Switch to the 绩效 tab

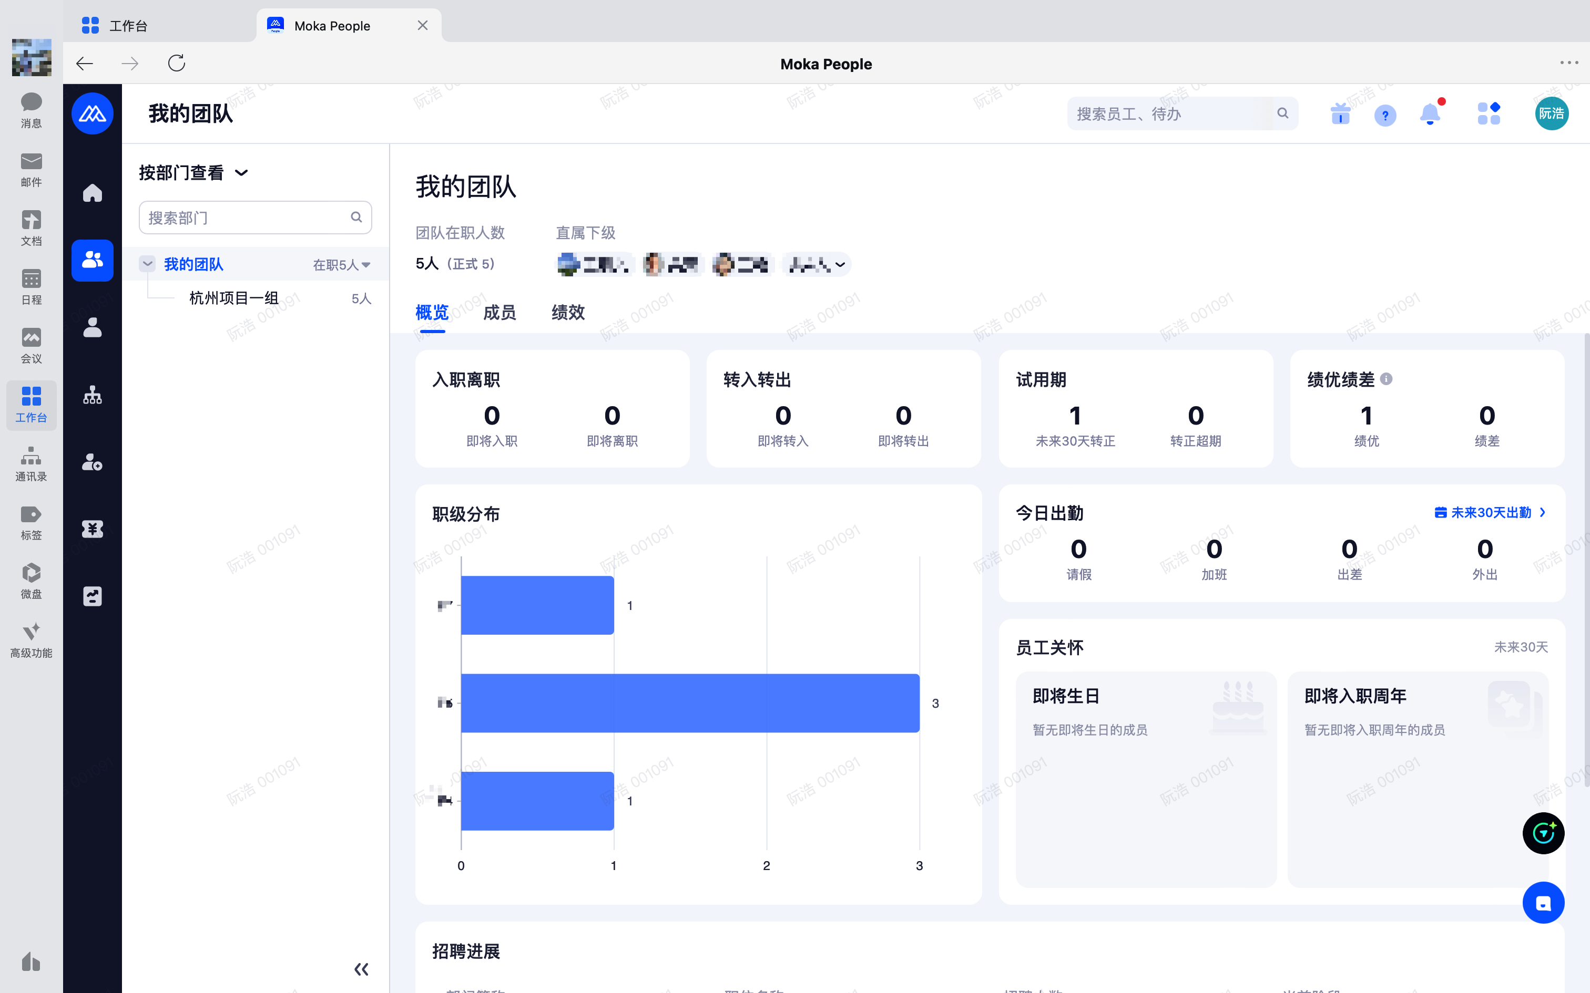568,313
